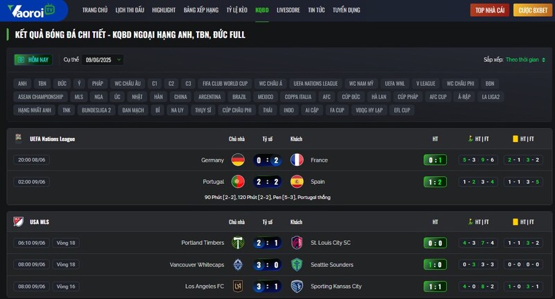This screenshot has width=555, height=299.
Task: Go to BẢNG XẾP HẠNG menu
Action: pos(201,10)
